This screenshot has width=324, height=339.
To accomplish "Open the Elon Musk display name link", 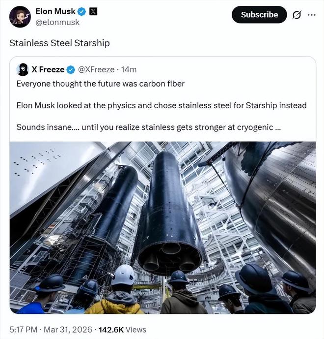I will pos(55,12).
